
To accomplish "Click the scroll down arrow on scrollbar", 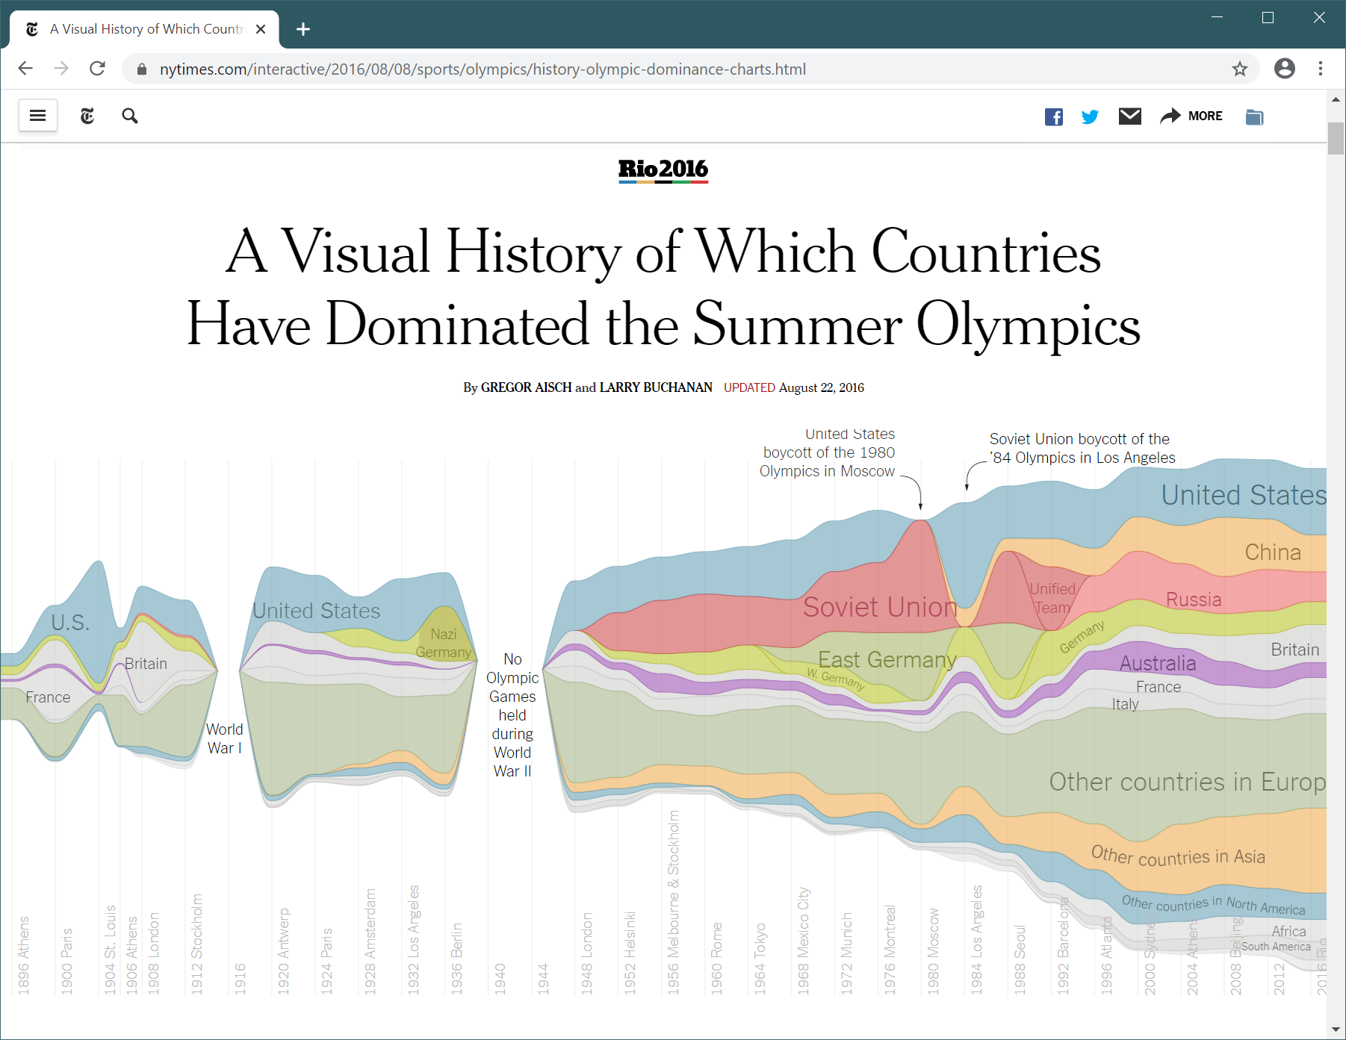I will (1336, 1030).
